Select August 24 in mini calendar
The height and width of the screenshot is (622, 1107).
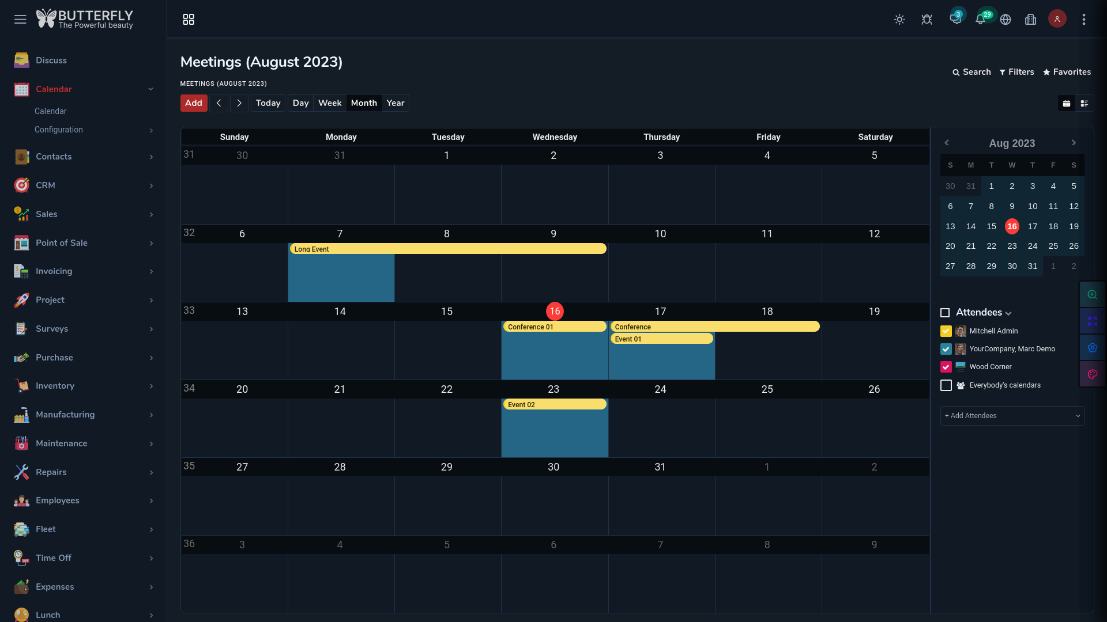click(x=1032, y=246)
